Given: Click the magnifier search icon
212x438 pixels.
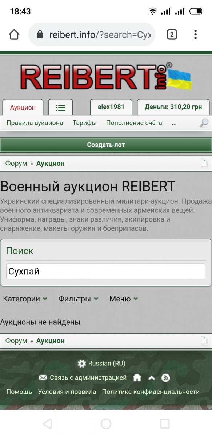Looking at the screenshot, I should click(x=204, y=123).
